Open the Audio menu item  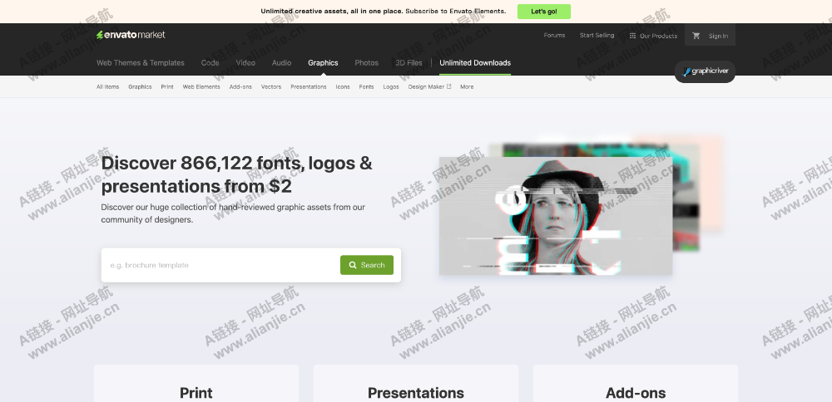click(282, 62)
